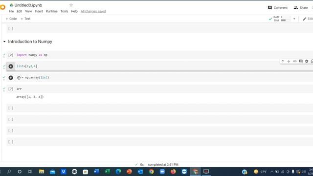
Task: Open cell editor settings gear
Action: (x=307, y=61)
